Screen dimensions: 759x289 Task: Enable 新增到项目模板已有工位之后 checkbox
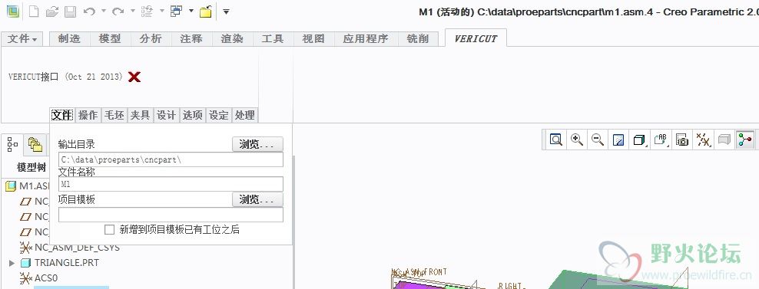[109, 229]
